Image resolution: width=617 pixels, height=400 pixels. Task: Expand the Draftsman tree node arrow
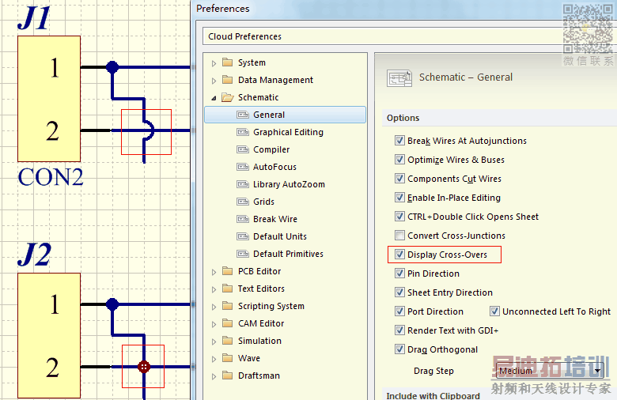click(214, 376)
